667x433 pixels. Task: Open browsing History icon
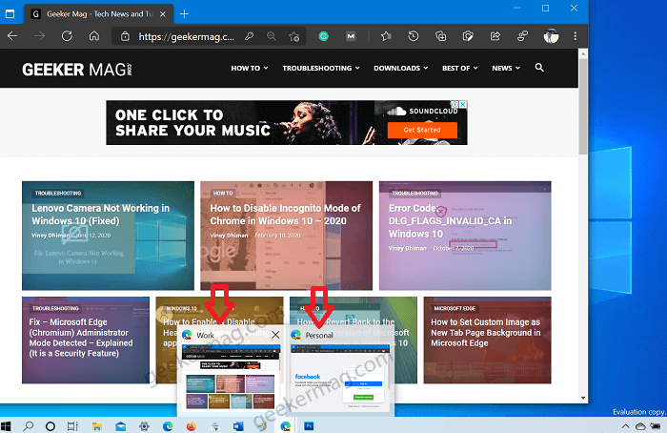click(x=413, y=36)
